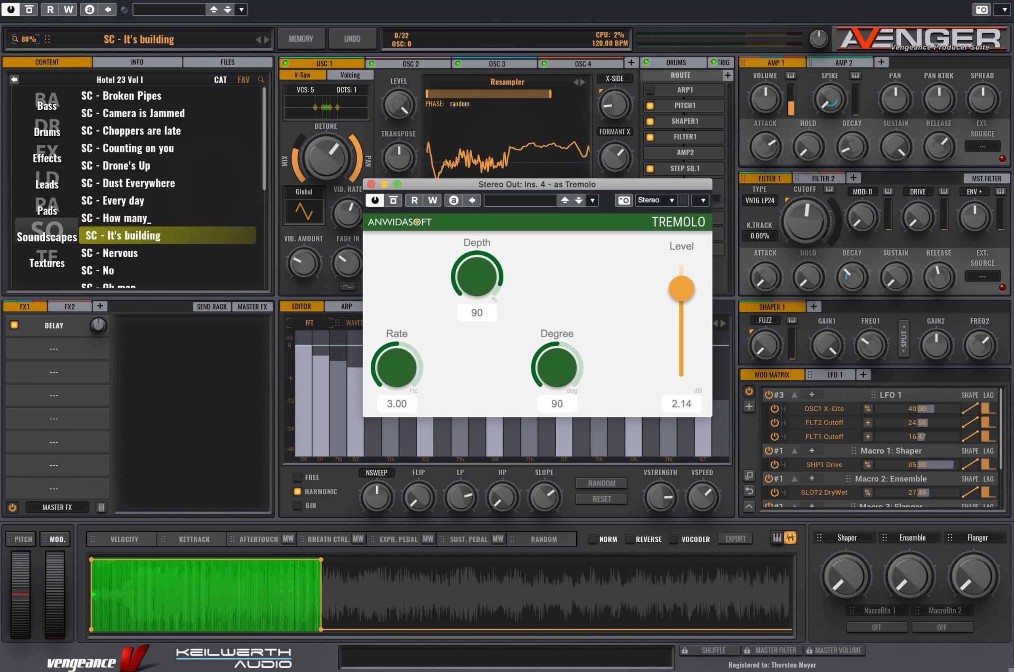Click the EXPORT button
This screenshot has width=1014, height=672.
coord(736,538)
